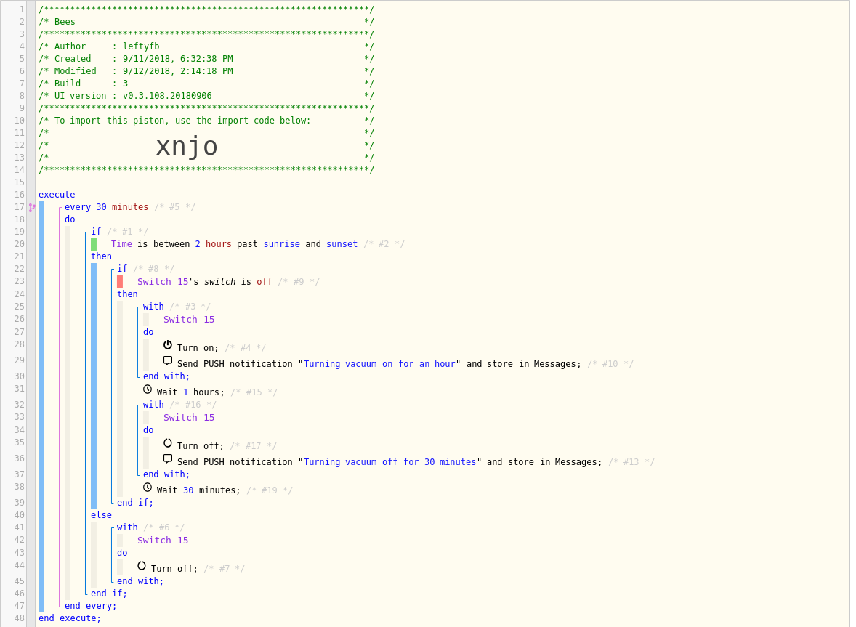856x627 pixels.
Task: Click the 'Wait 30 minutes;' action
Action: pyautogui.click(x=198, y=490)
